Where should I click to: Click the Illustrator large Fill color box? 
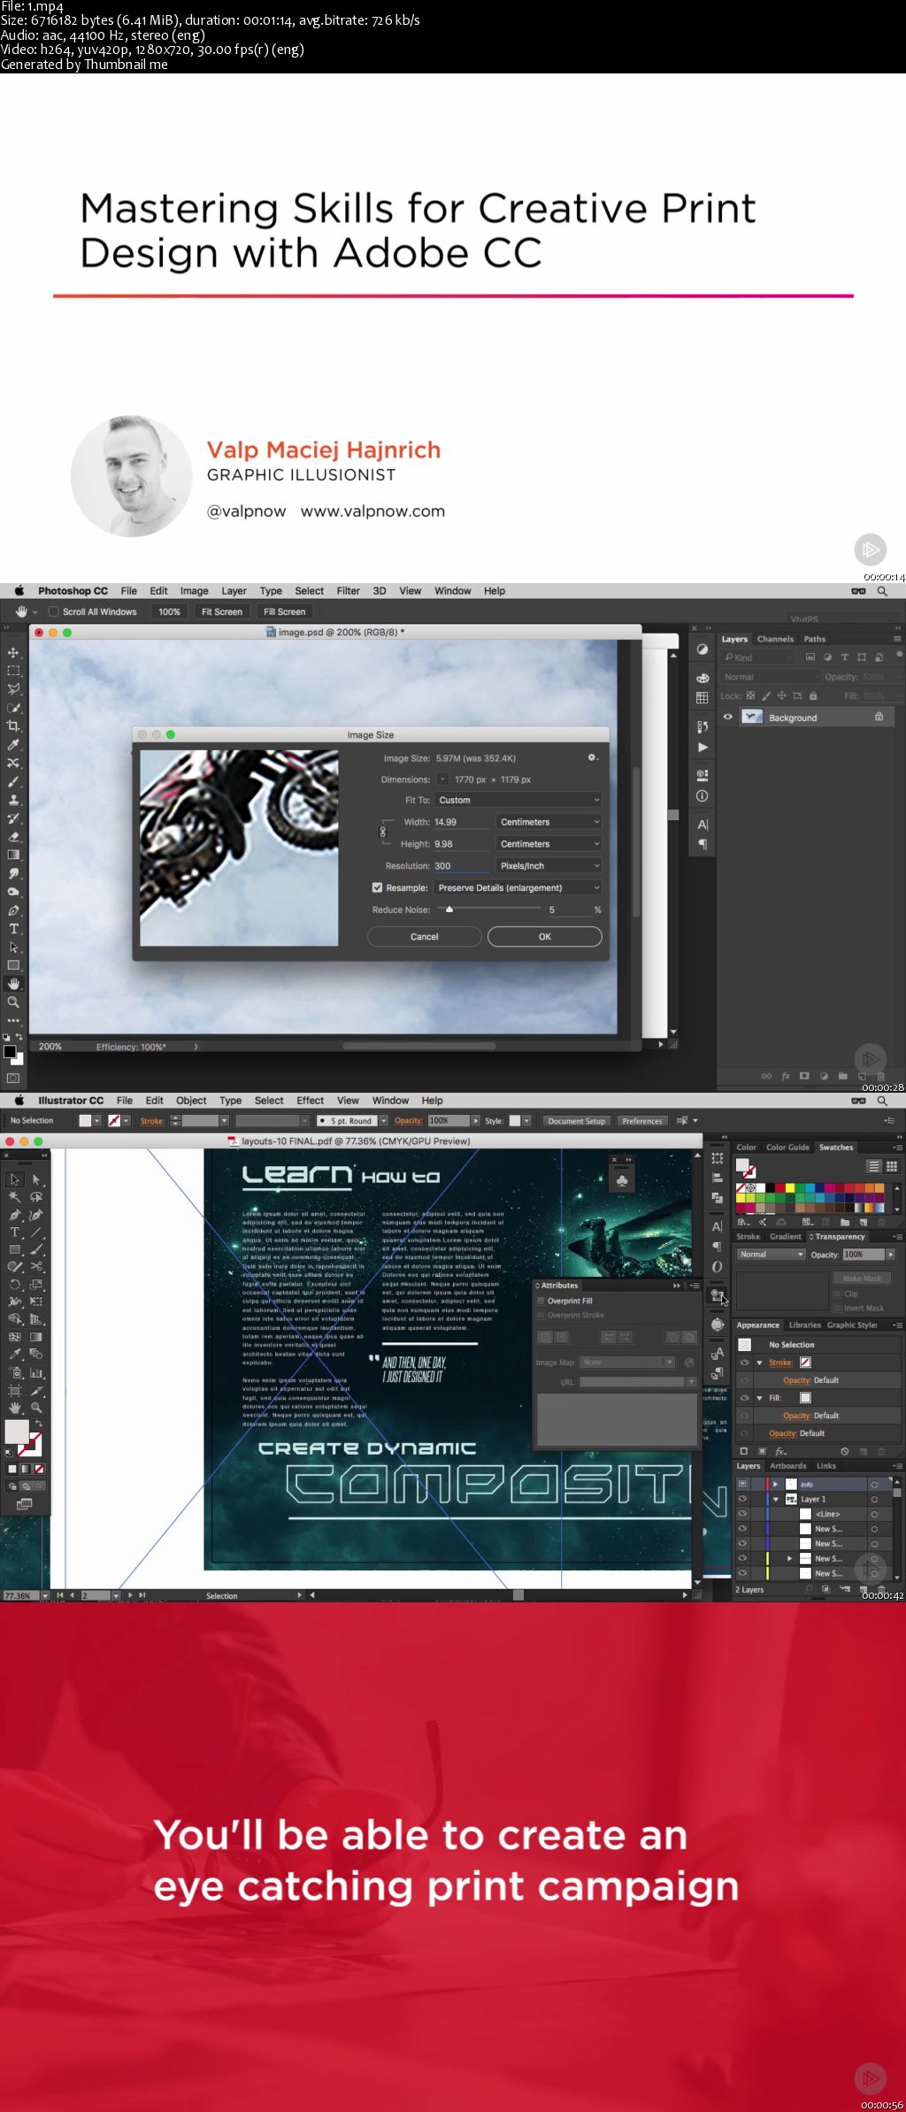(x=17, y=1432)
